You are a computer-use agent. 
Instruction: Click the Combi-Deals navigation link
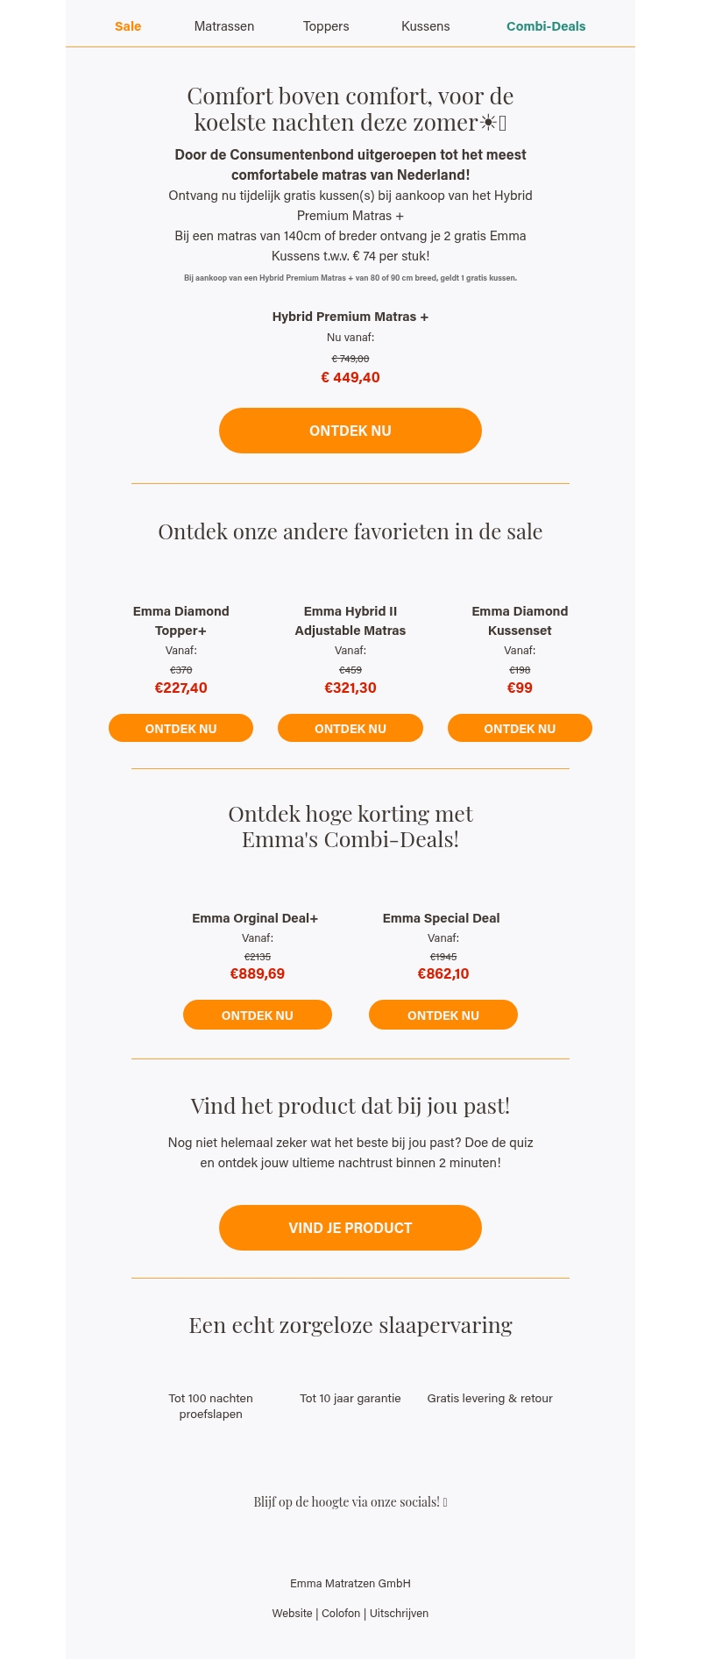(x=546, y=26)
